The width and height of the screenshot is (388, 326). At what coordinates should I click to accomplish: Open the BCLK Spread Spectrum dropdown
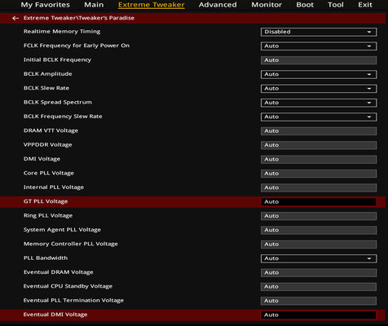pos(319,103)
